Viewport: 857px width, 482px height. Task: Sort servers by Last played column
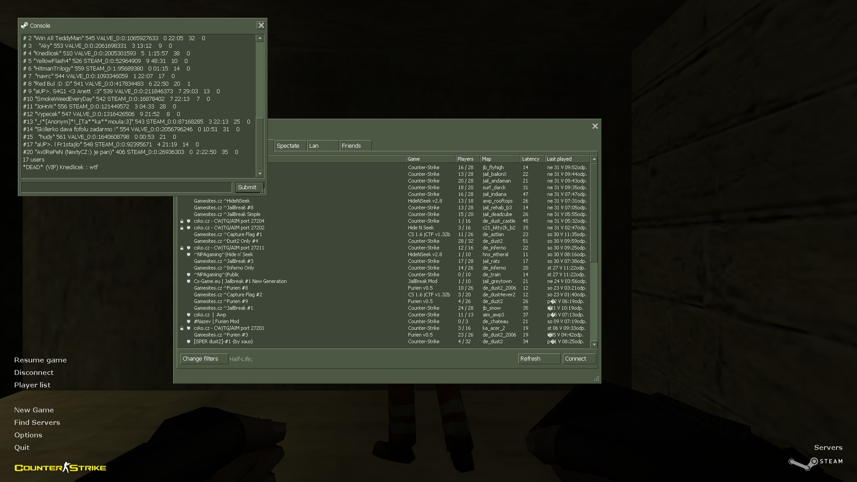[x=567, y=159]
